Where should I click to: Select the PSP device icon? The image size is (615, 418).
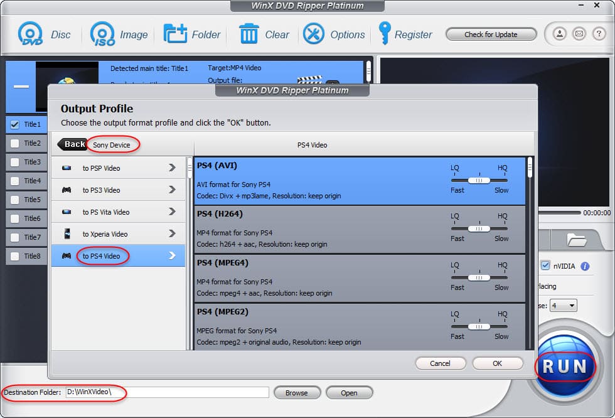[x=67, y=168]
